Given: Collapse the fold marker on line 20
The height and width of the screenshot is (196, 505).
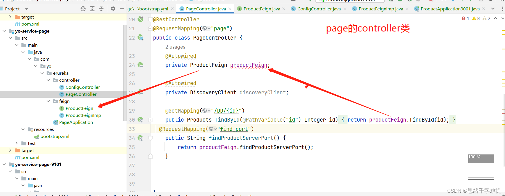Looking at the screenshot, I should 150,20.
